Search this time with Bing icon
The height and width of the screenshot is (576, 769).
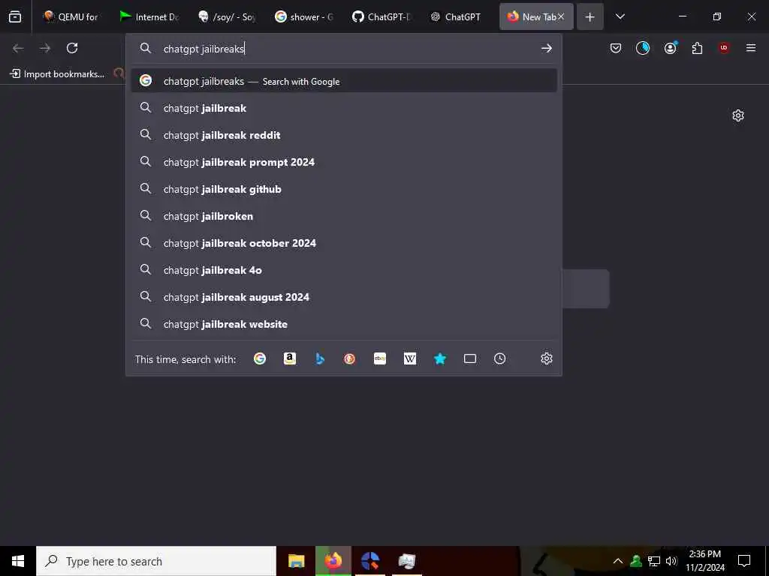[x=320, y=359]
